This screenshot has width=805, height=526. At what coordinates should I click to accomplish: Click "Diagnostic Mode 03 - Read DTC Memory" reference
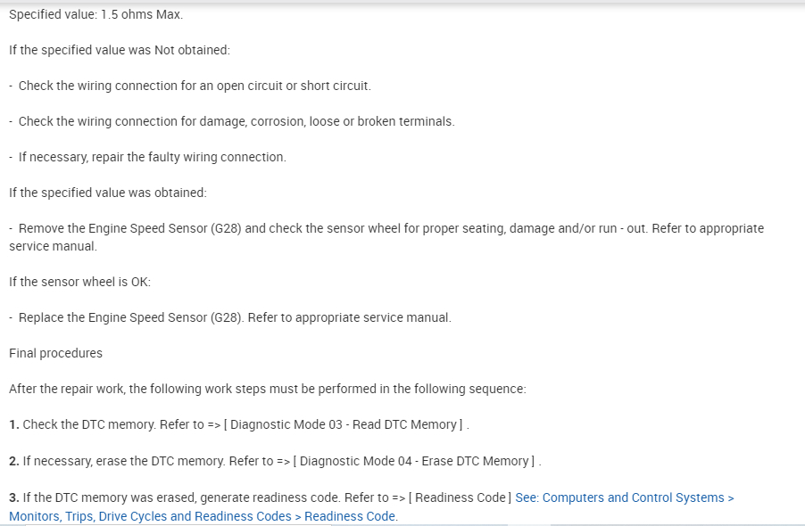tap(344, 424)
